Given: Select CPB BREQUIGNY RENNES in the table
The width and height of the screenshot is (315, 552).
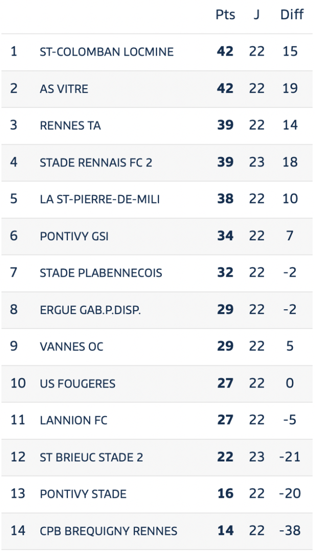Looking at the screenshot, I should (x=108, y=531).
